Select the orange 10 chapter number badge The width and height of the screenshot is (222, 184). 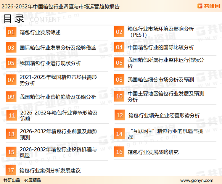coord(119,96)
